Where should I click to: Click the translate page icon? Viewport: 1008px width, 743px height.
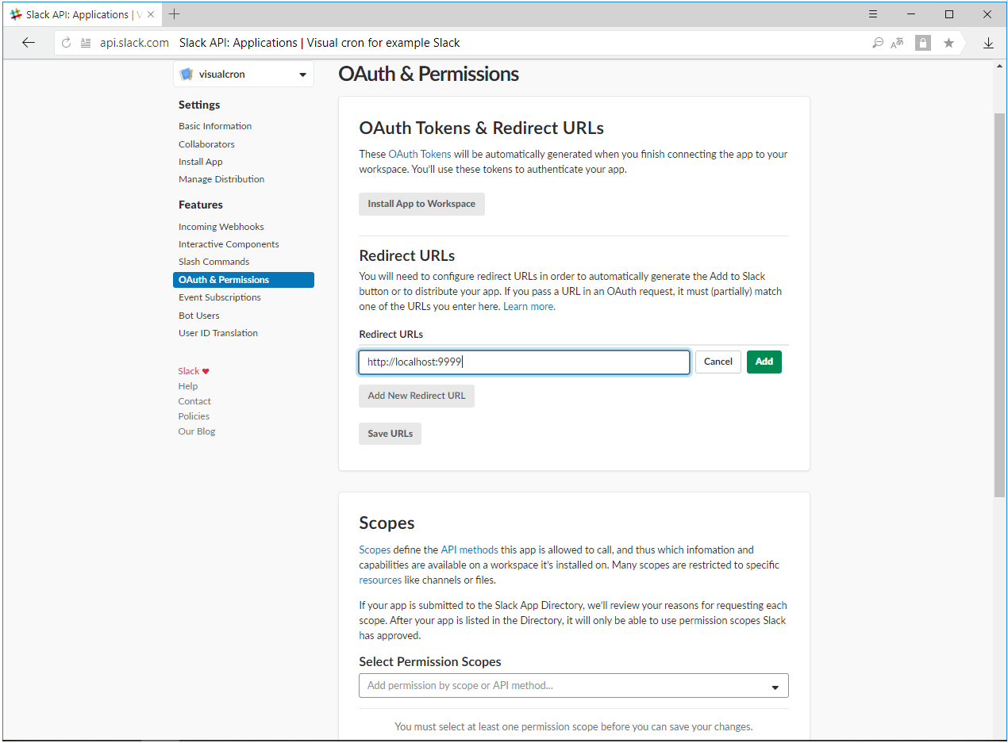pos(897,43)
